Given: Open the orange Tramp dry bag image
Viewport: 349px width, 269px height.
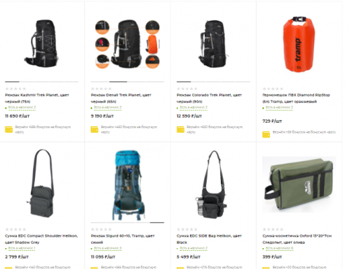Looking at the screenshot, I should (x=299, y=44).
